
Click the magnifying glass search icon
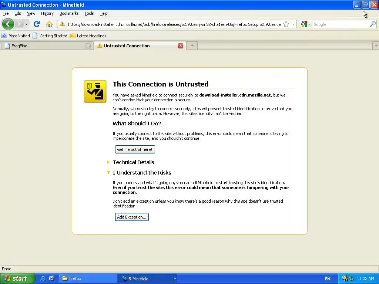click(x=372, y=24)
